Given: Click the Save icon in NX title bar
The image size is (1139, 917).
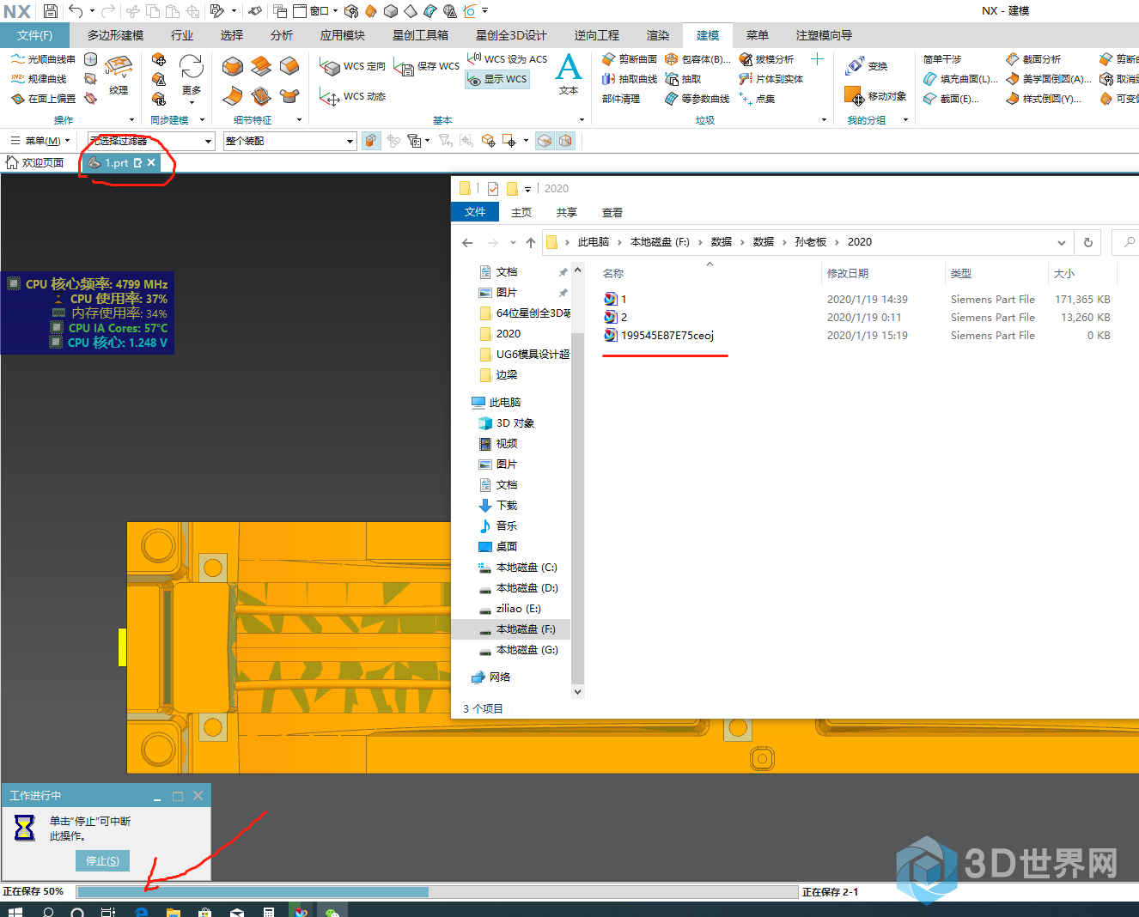Looking at the screenshot, I should tap(51, 11).
